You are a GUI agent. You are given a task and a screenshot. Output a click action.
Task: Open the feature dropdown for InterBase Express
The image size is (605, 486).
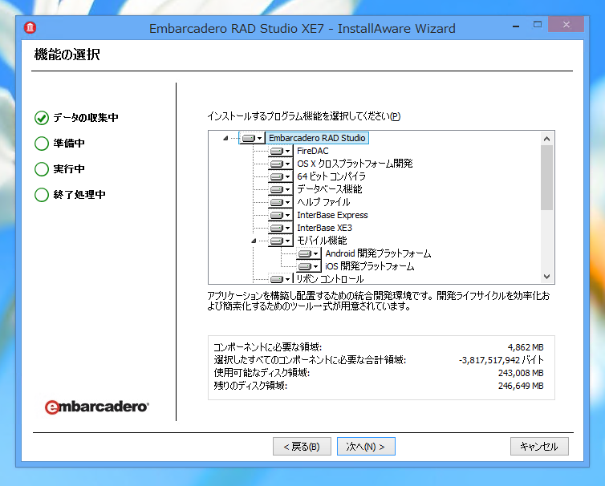tap(280, 215)
